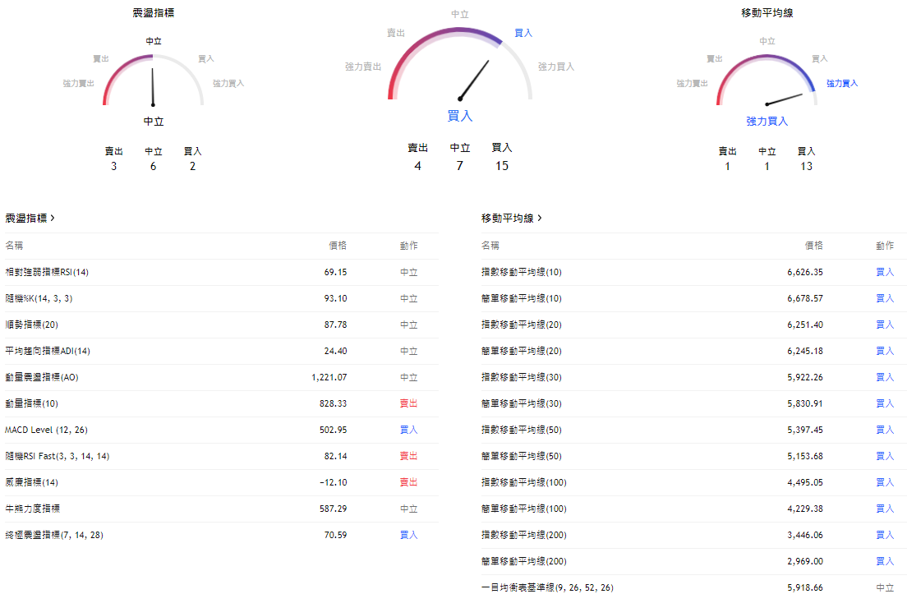
Task: Click the 賣出 count showing 3
Action: [114, 159]
